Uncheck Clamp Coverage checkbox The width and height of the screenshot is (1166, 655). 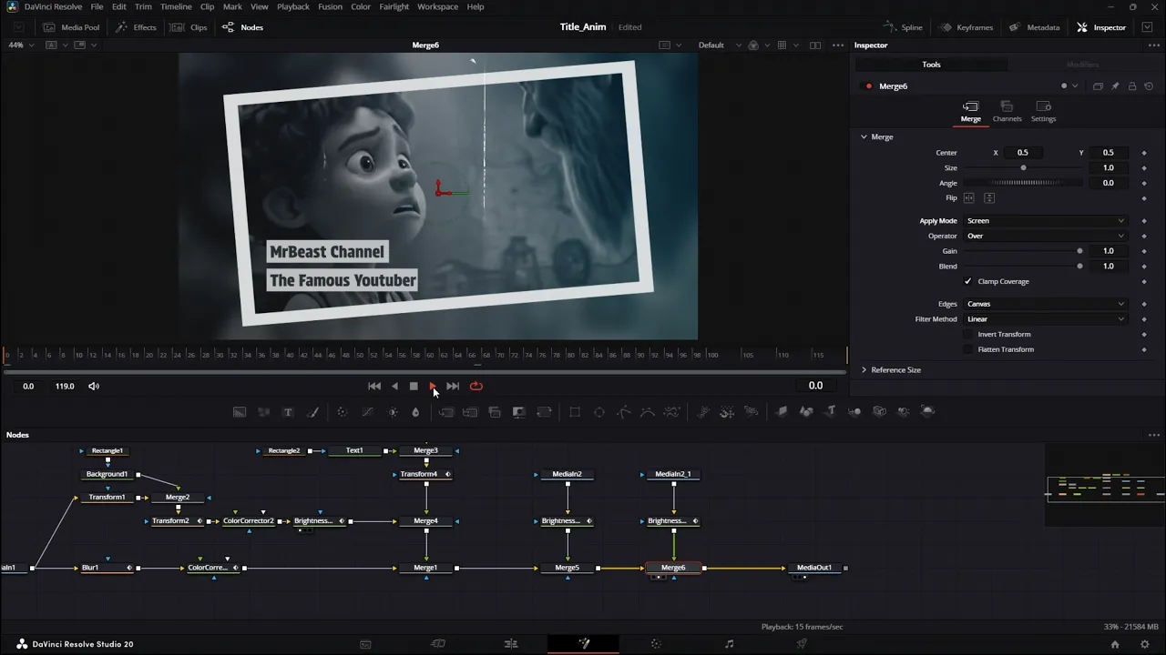tap(968, 281)
